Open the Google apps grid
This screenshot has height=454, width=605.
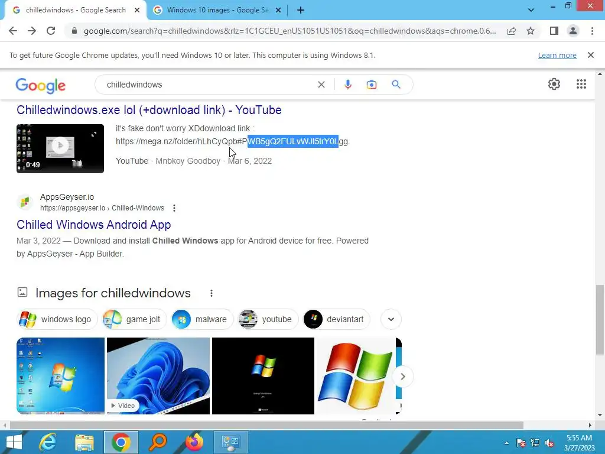pos(581,84)
